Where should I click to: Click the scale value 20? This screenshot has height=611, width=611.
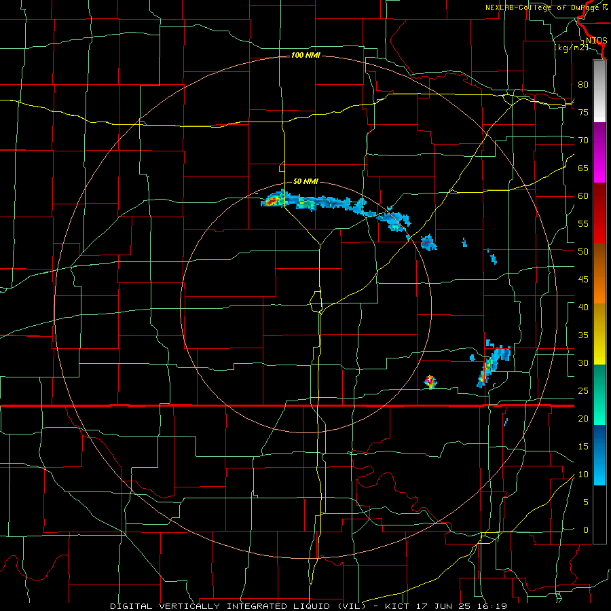(x=583, y=418)
